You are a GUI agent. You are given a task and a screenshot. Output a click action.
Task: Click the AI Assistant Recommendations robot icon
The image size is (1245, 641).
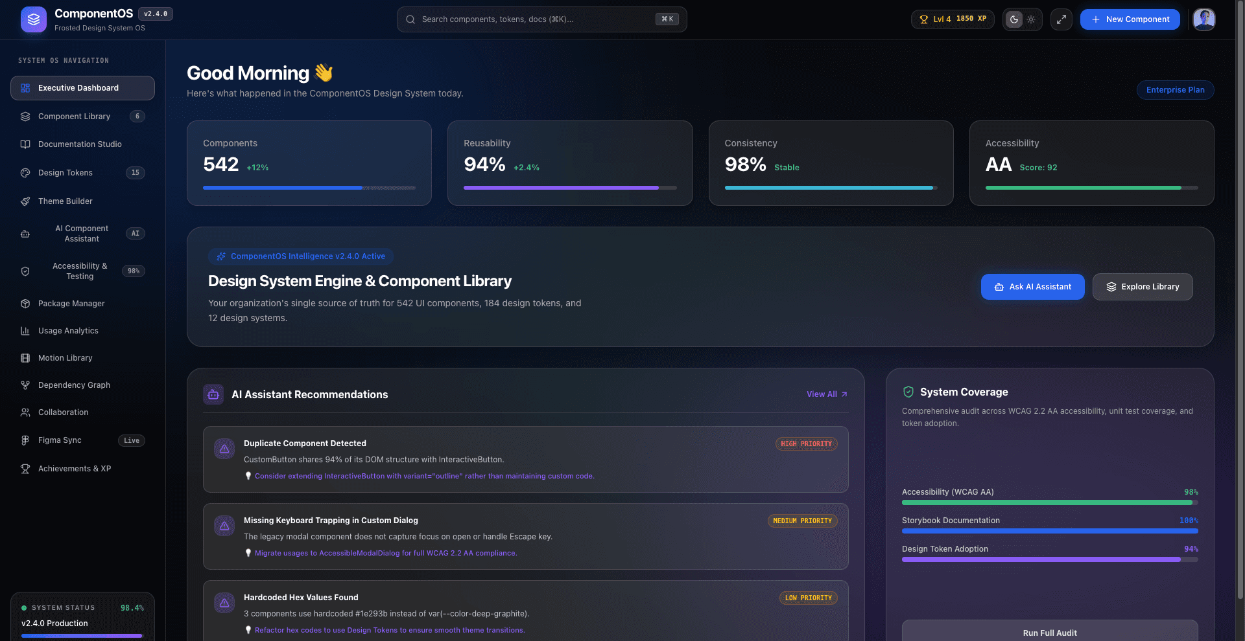point(213,394)
